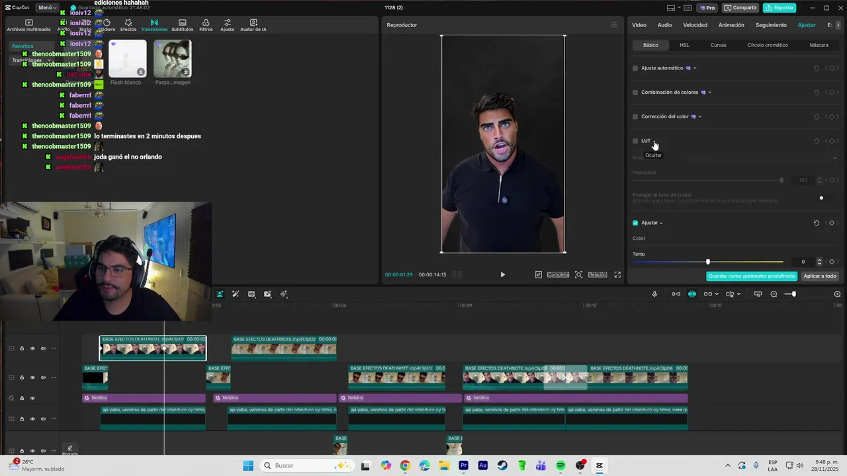Enable the LUT checkbox

[x=635, y=141]
